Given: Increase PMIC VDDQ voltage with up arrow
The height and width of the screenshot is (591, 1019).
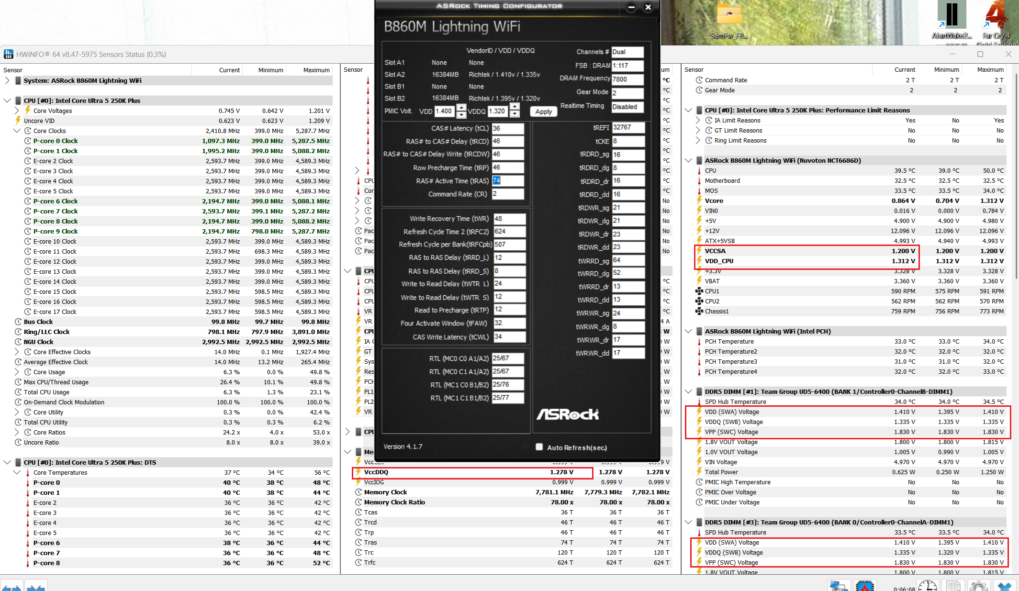Looking at the screenshot, I should point(515,107).
